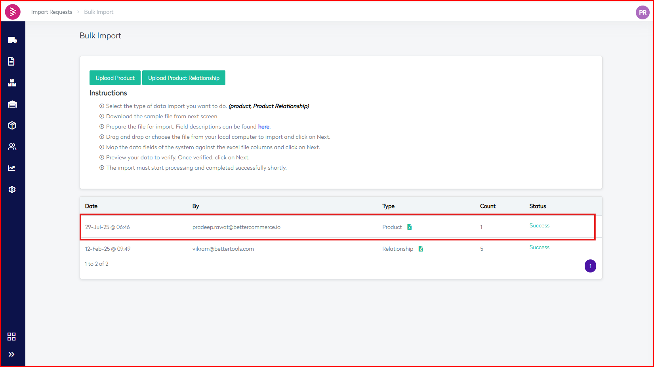Go to Import Requests breadcrumb

click(x=51, y=12)
